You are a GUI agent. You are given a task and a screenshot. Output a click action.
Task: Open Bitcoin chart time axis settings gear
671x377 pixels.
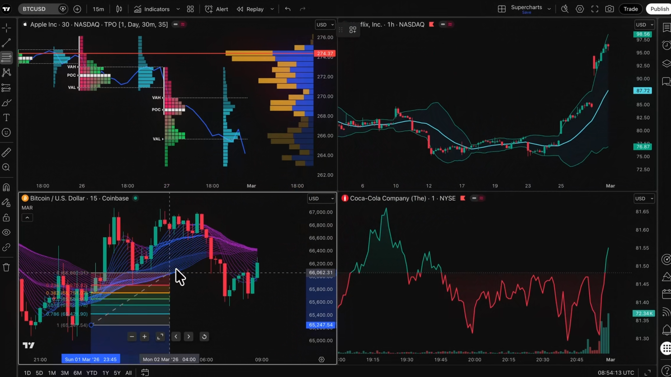coord(321,360)
